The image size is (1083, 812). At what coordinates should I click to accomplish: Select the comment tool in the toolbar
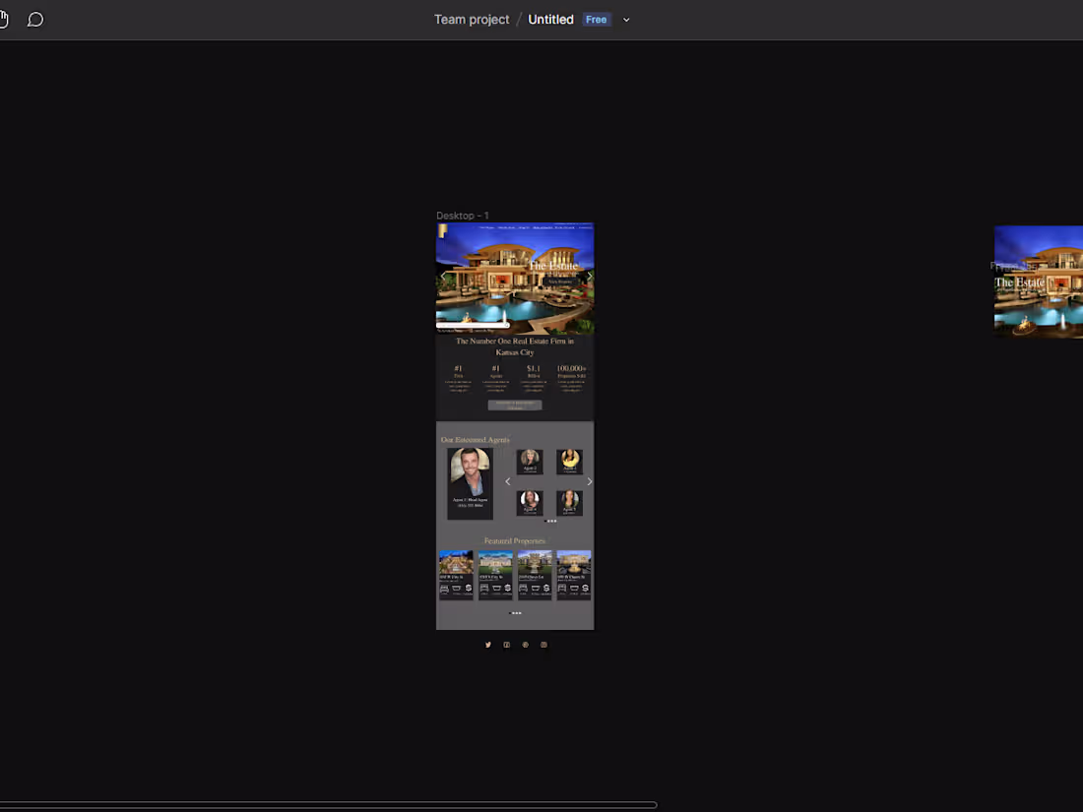(35, 19)
